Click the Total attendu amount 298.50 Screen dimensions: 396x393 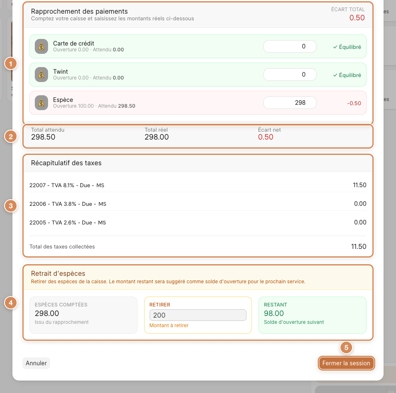tap(43, 137)
